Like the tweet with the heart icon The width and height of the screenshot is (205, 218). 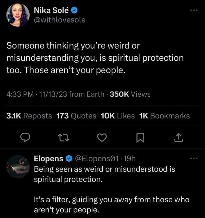point(102,138)
